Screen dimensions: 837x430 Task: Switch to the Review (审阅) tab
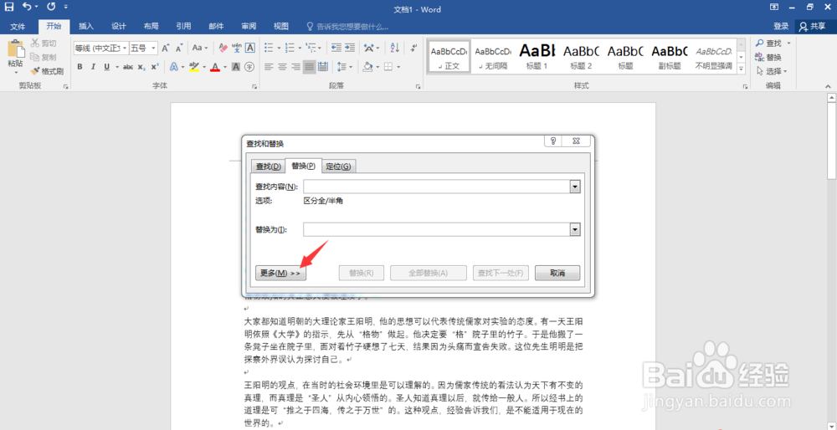pyautogui.click(x=249, y=26)
